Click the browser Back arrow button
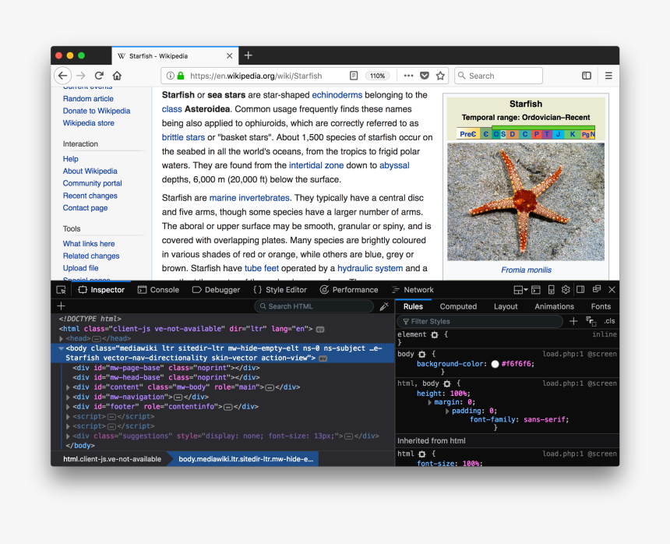 (x=63, y=76)
